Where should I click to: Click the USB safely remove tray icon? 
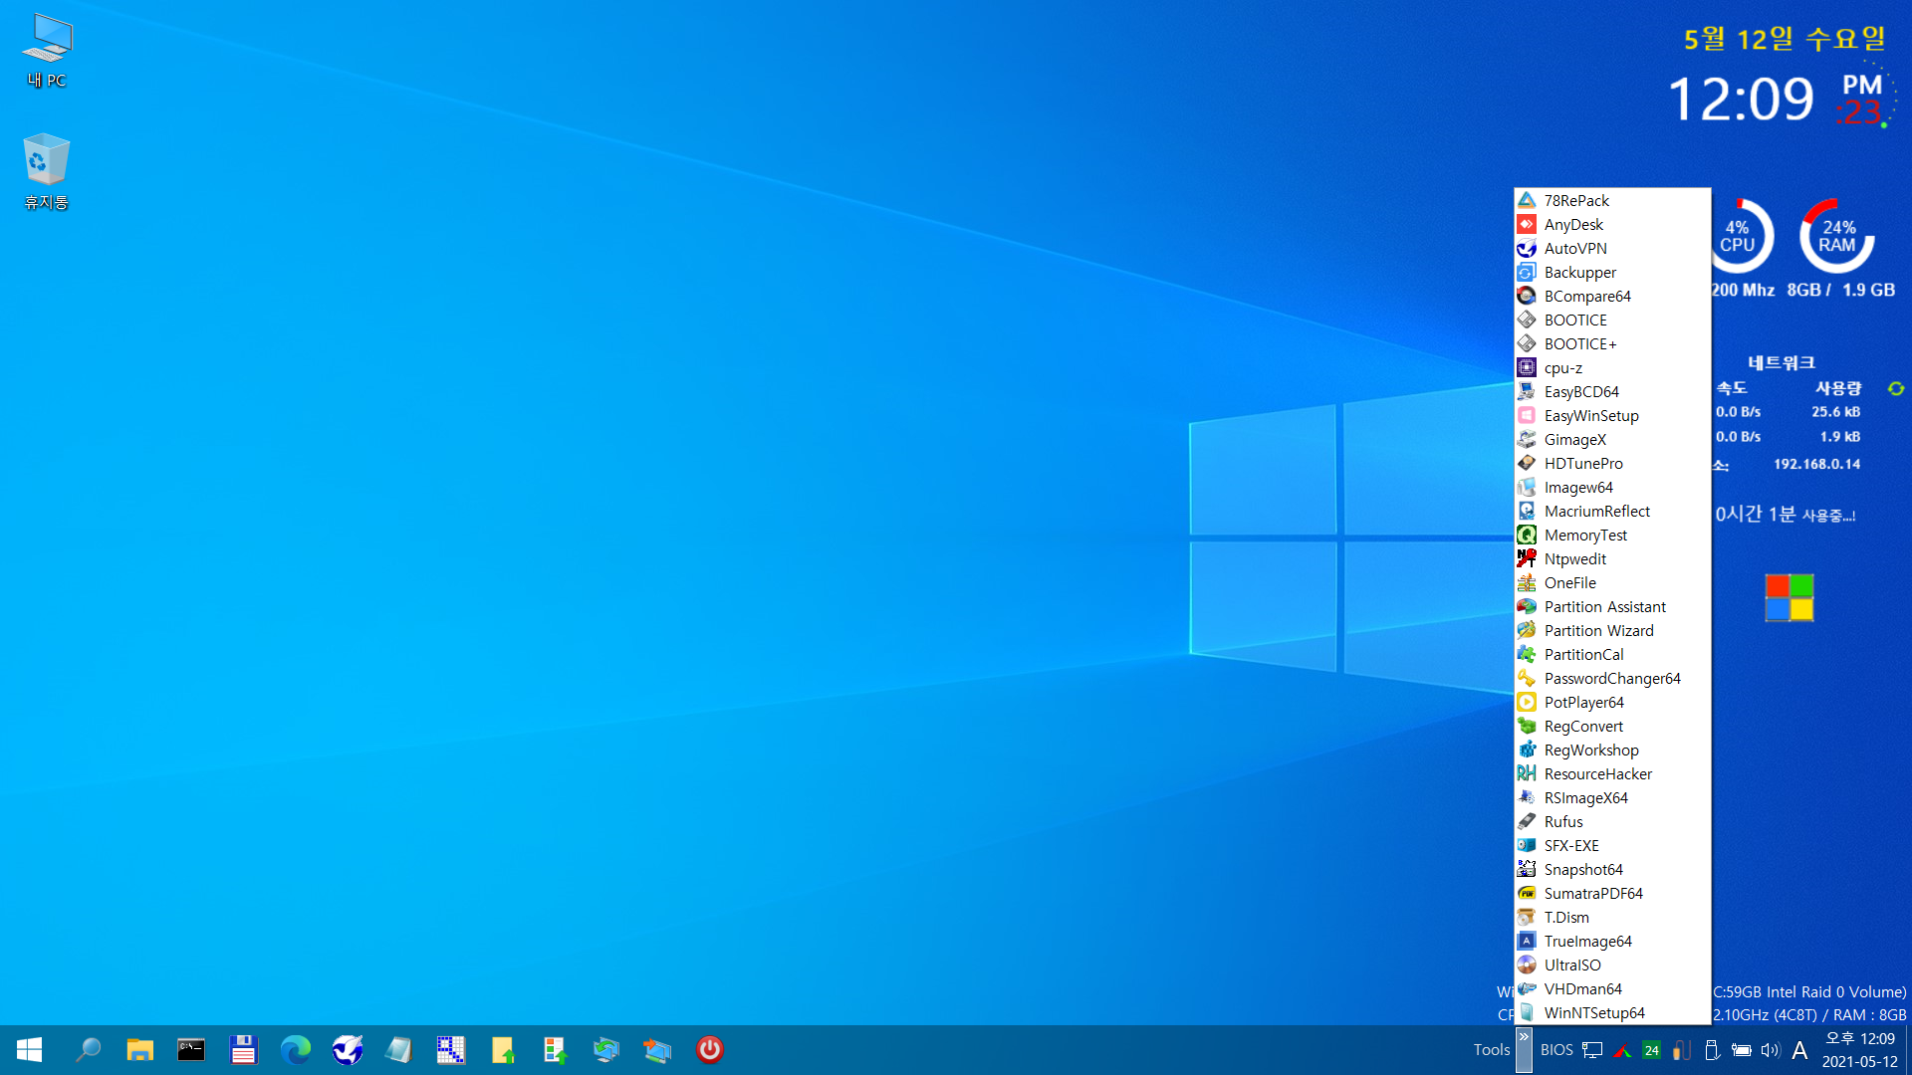[1711, 1050]
